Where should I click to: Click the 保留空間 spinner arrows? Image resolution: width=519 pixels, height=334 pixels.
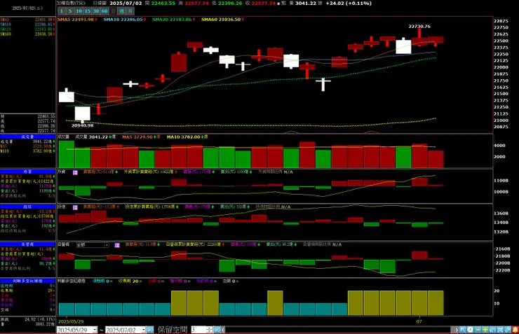(209, 330)
